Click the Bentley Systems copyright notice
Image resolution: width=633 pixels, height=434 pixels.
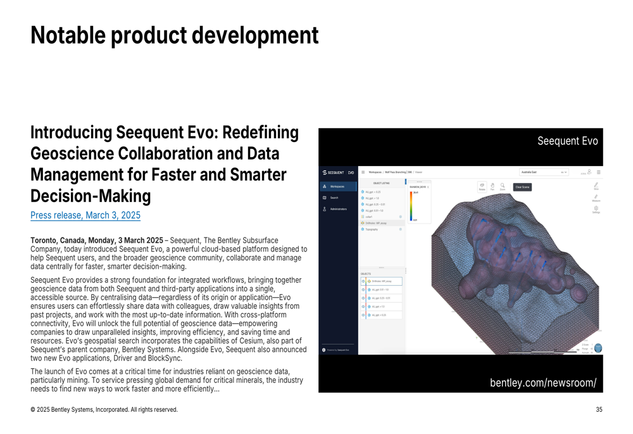pyautogui.click(x=104, y=409)
